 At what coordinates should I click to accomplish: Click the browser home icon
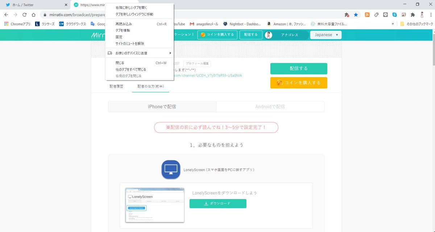(34, 14)
